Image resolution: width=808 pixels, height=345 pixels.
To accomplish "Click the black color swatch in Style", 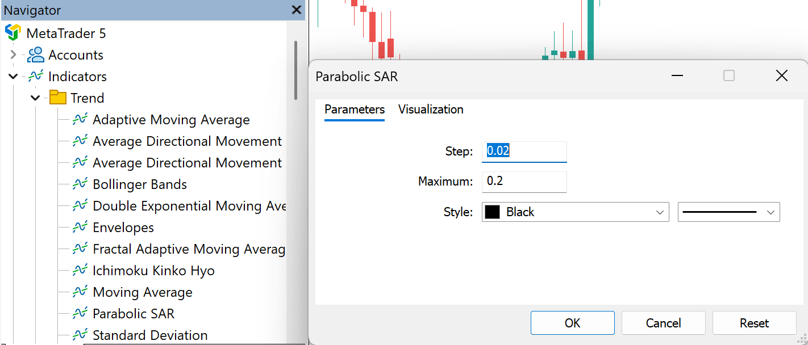I will (492, 212).
